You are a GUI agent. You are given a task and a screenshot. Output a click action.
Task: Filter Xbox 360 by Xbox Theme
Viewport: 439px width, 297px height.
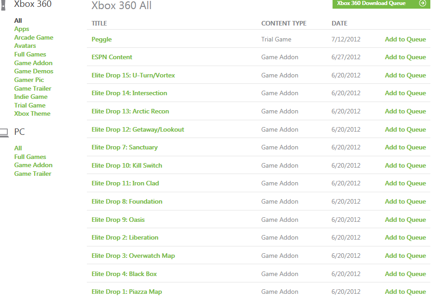pyautogui.click(x=32, y=113)
